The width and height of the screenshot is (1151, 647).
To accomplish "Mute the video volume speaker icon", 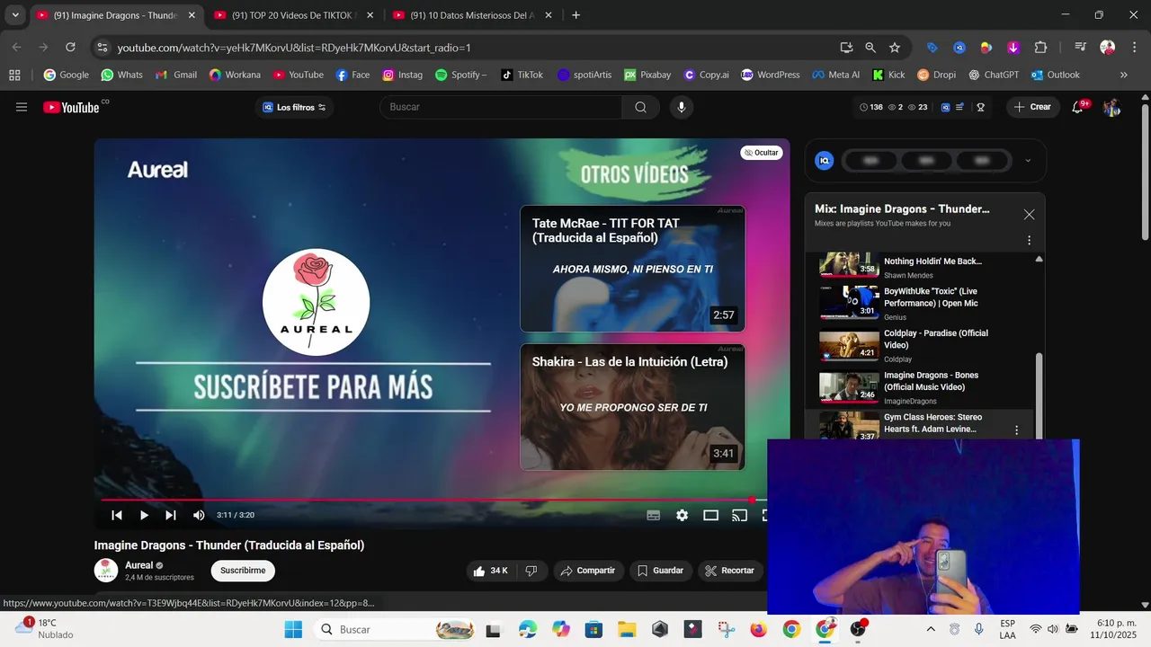I will (x=199, y=515).
